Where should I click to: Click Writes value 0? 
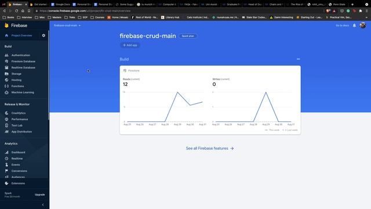[x=214, y=84]
